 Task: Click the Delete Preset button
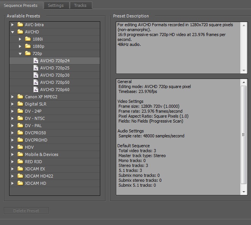coord(26,211)
